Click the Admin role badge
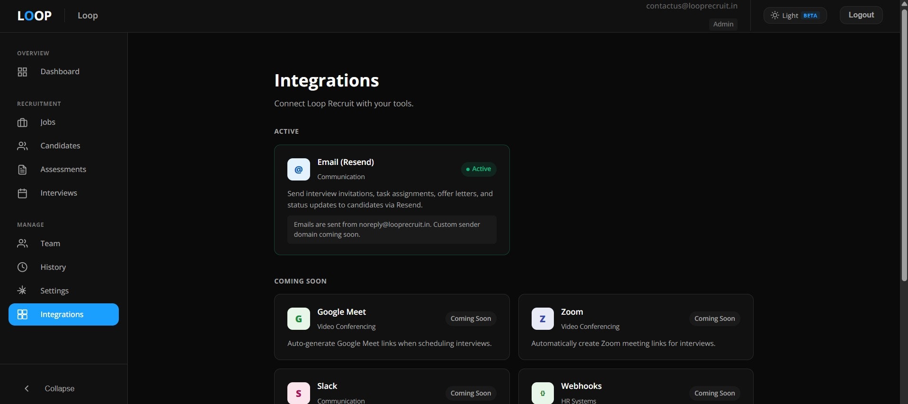Image resolution: width=908 pixels, height=404 pixels. click(x=723, y=24)
